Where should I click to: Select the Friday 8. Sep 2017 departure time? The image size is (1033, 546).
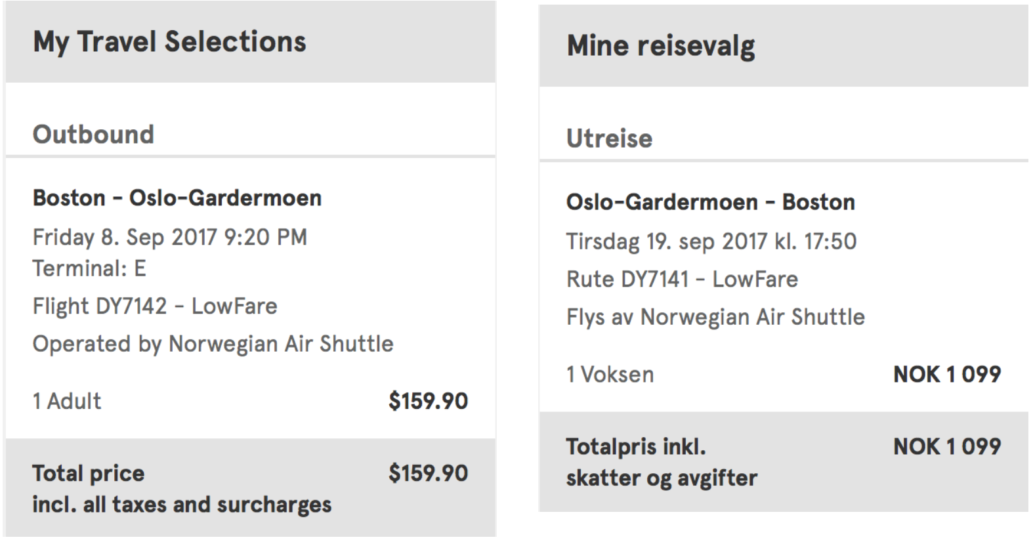170,237
